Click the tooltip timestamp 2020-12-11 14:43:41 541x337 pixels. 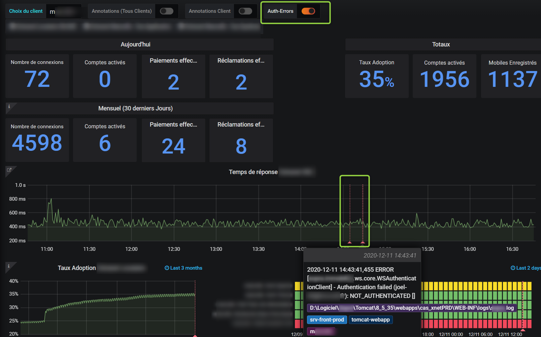coord(390,256)
